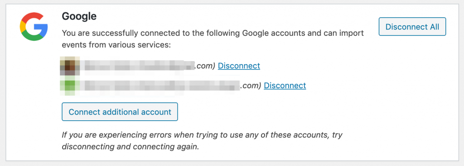Click '.com)' ending of second account
Viewport: 464px width, 166px height.
click(251, 85)
